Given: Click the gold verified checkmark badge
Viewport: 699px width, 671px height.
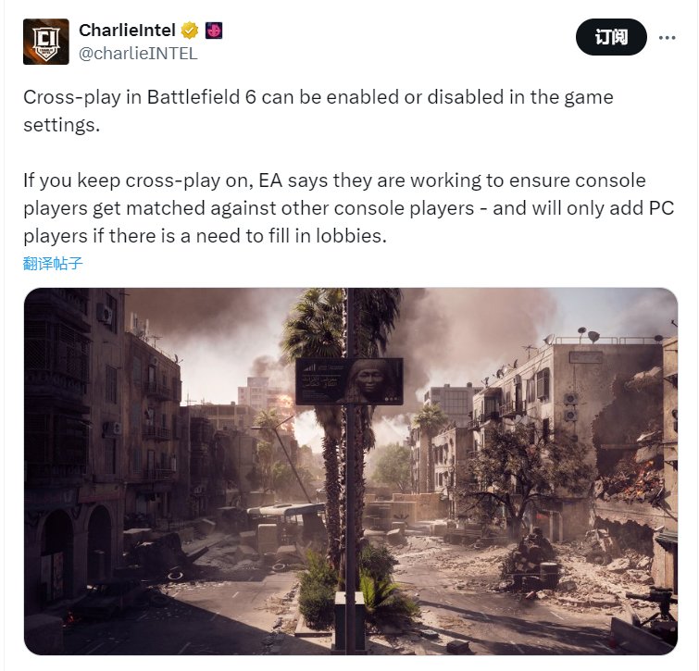Looking at the screenshot, I should 190,31.
